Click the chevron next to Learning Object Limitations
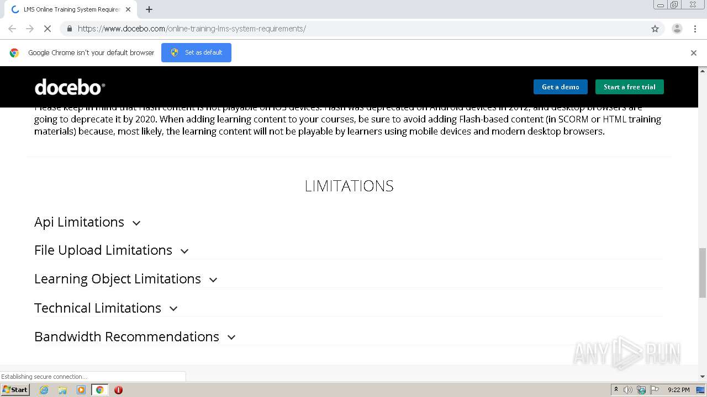 (x=213, y=280)
